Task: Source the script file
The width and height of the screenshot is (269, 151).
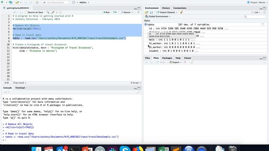Action: click(125, 12)
